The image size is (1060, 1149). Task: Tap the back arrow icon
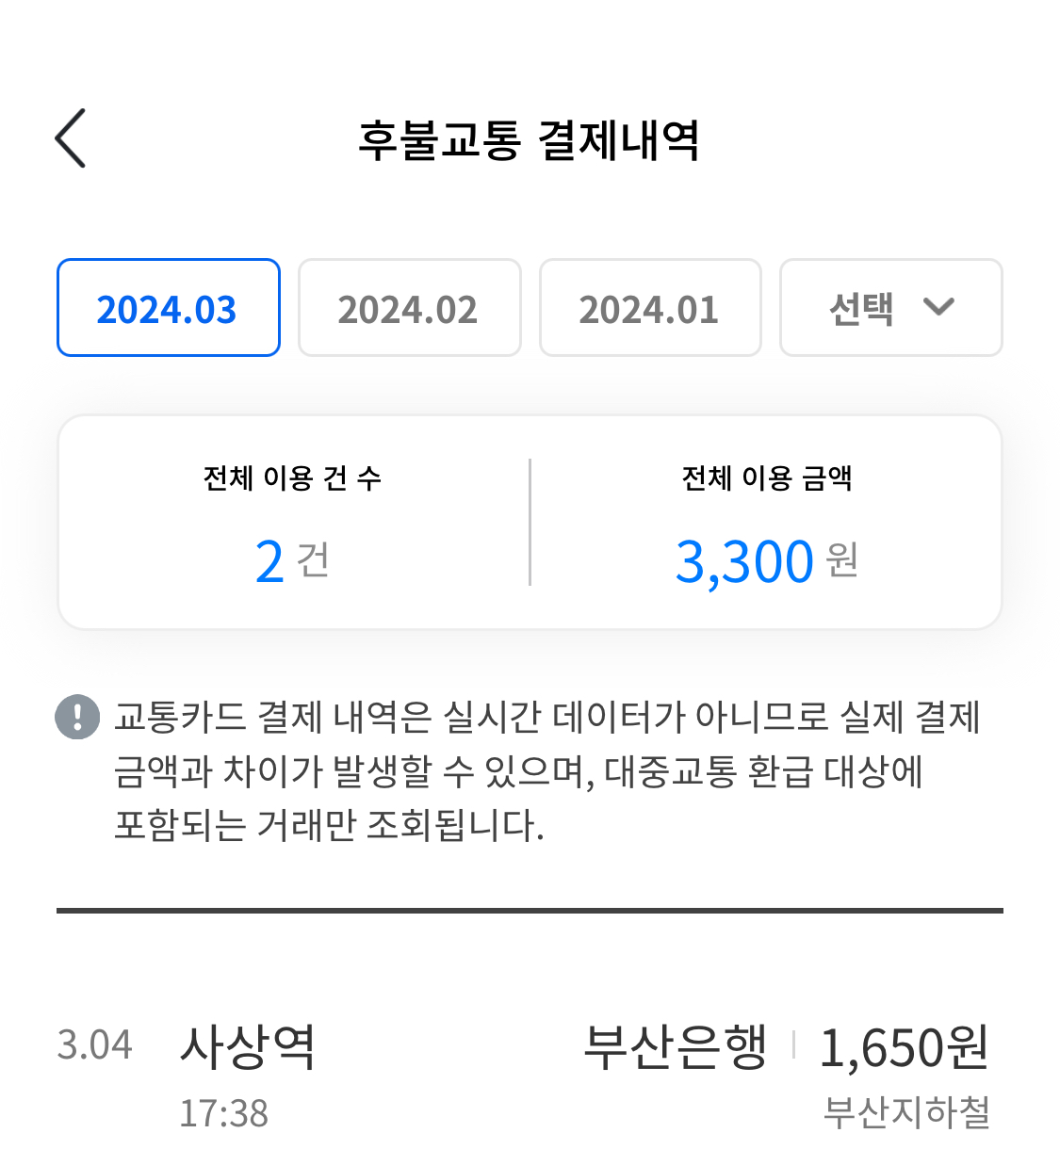71,138
